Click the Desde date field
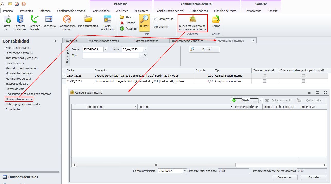 point(93,49)
